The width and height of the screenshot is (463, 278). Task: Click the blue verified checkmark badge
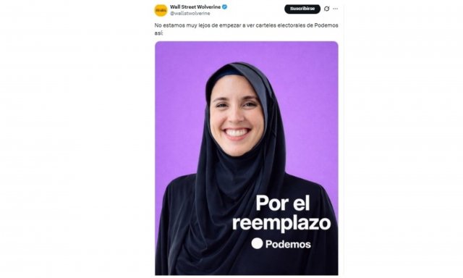pos(225,7)
